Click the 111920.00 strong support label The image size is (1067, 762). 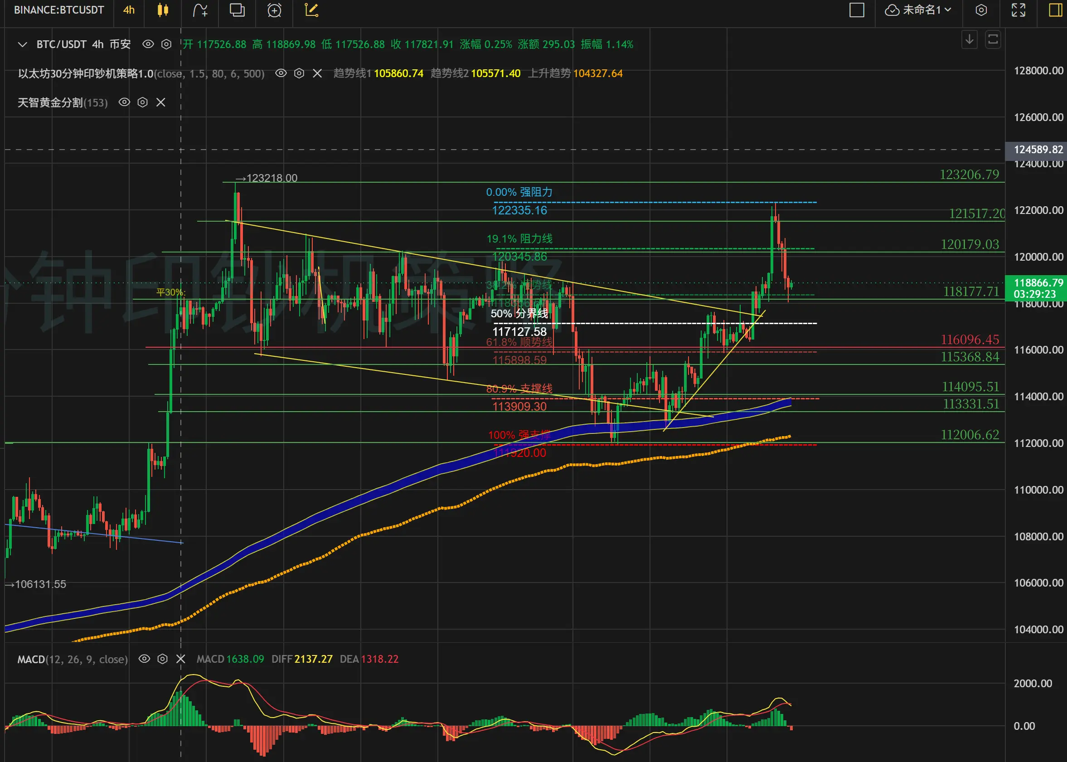519,453
